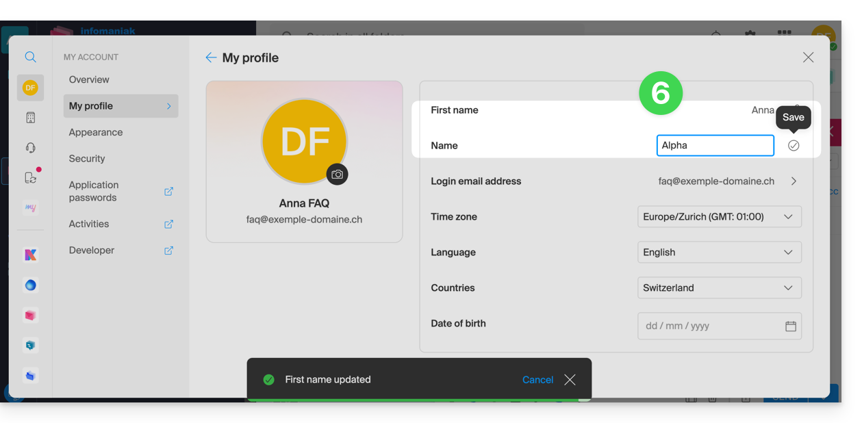Image resolution: width=862 pixels, height=423 pixels.
Task: Open the kDrive K icon in sidebar
Action: click(x=30, y=255)
